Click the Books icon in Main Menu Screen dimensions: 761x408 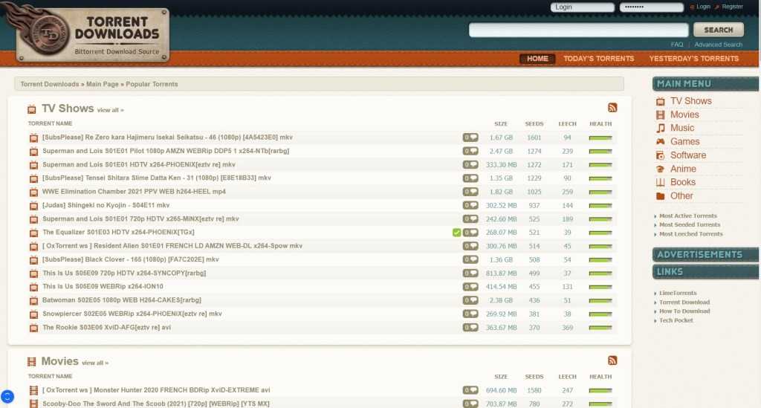pyautogui.click(x=660, y=182)
